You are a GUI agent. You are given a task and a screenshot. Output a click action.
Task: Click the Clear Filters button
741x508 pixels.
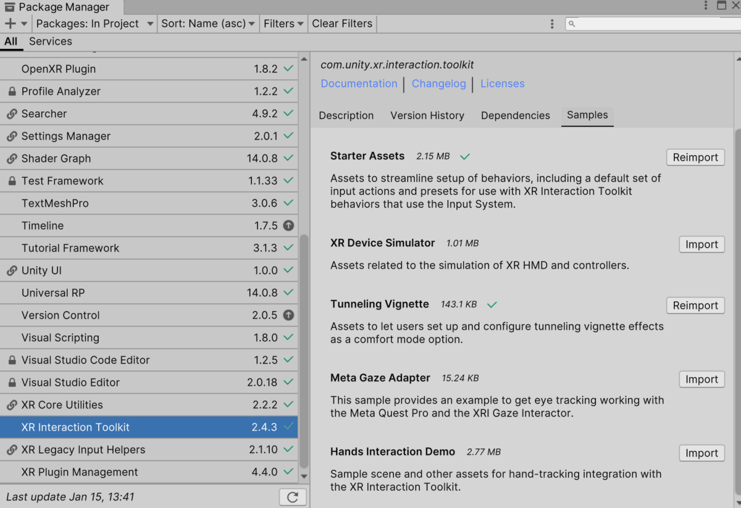click(342, 23)
